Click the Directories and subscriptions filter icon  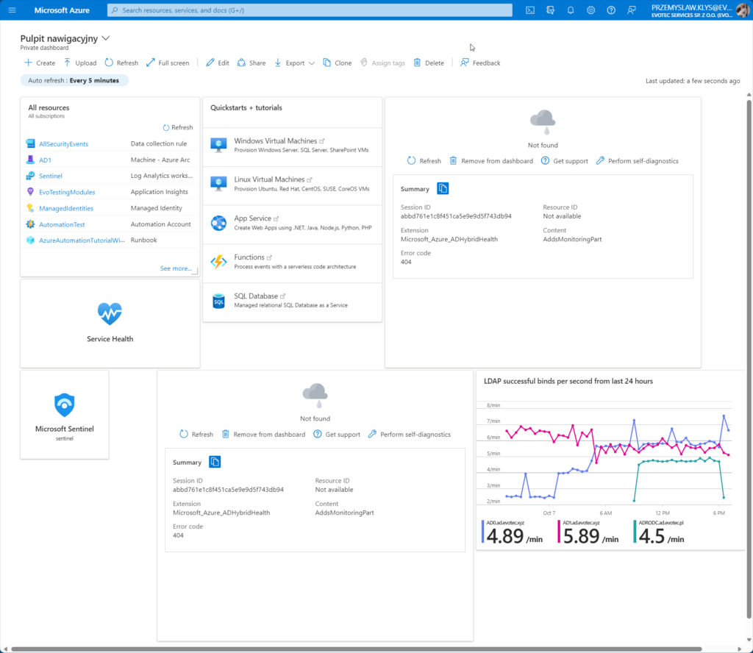click(x=551, y=10)
